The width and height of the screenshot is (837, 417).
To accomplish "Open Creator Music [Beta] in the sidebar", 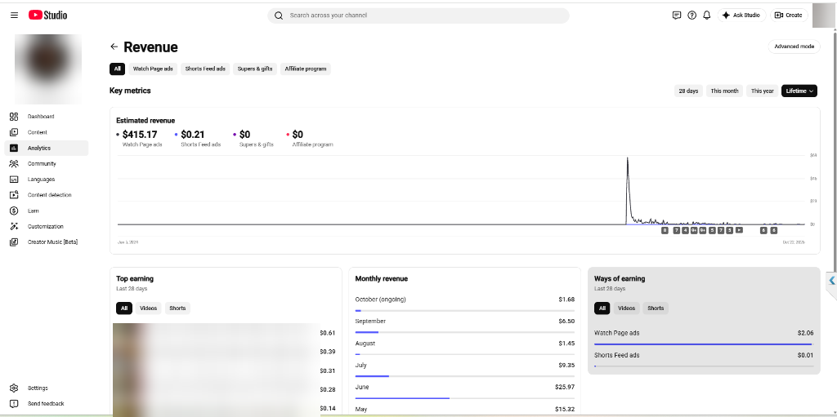I will pos(47,242).
